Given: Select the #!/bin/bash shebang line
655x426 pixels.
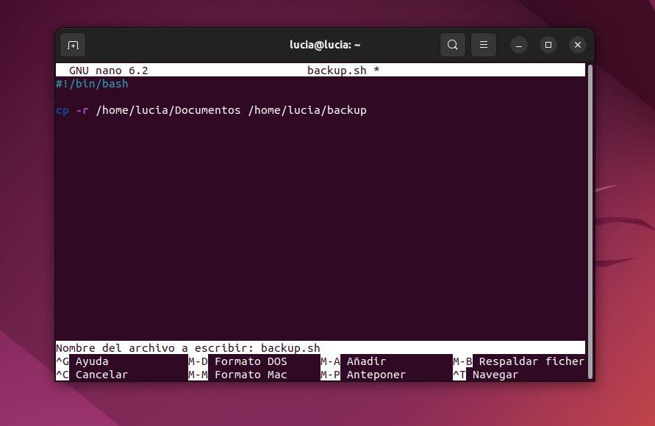Looking at the screenshot, I should pos(90,84).
